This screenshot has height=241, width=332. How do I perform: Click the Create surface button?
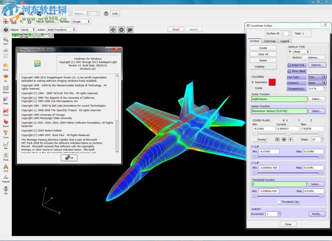point(263,48)
